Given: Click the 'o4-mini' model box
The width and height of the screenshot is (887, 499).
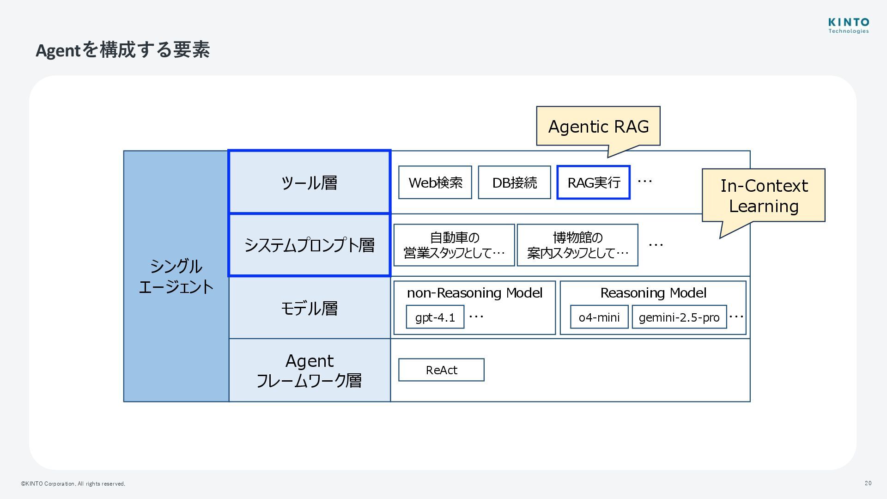Looking at the screenshot, I should click(x=599, y=317).
